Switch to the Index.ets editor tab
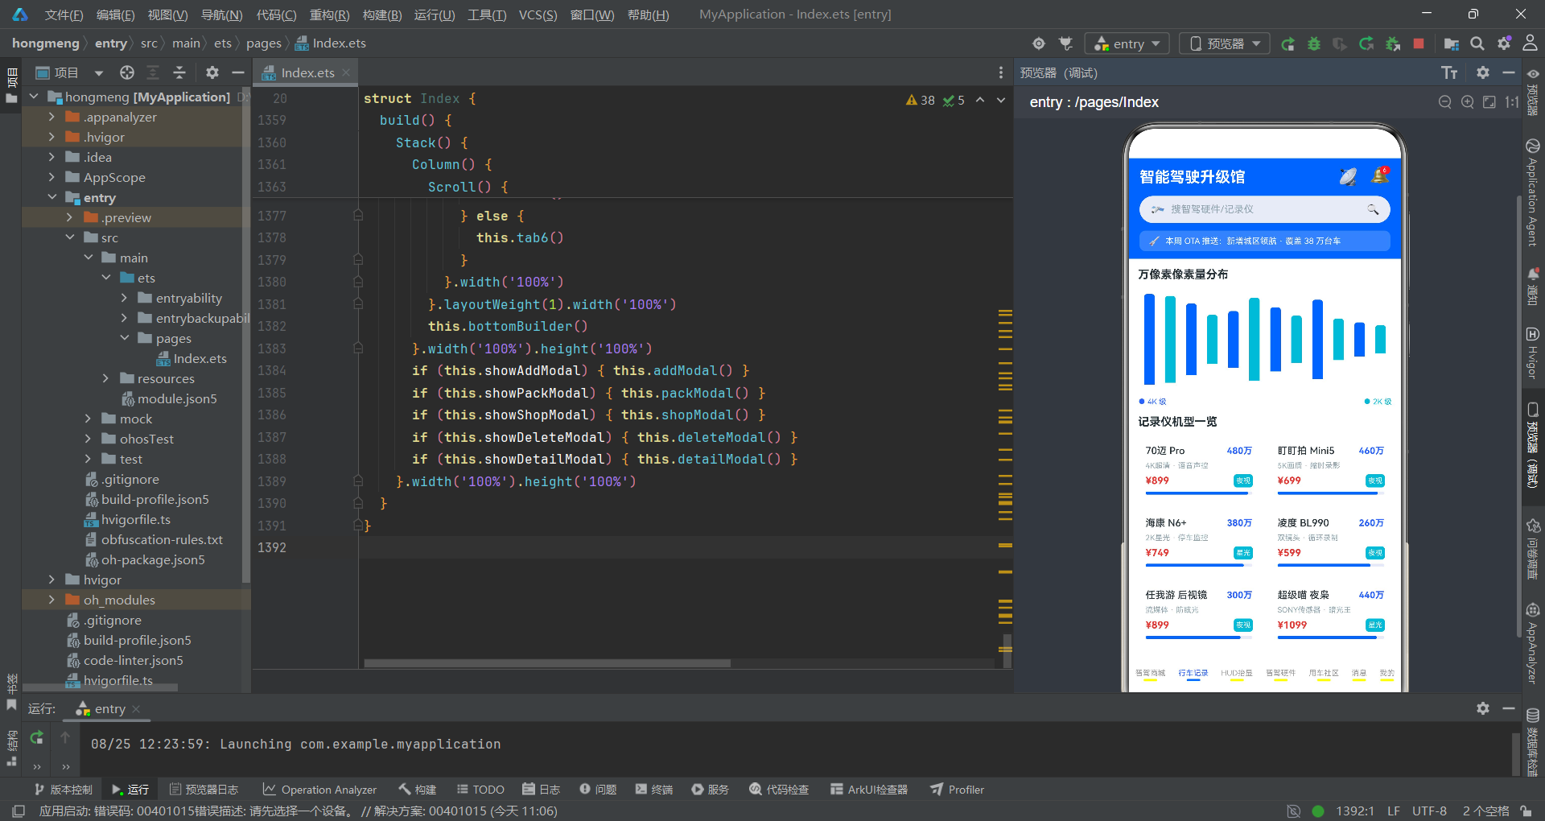 click(x=307, y=72)
